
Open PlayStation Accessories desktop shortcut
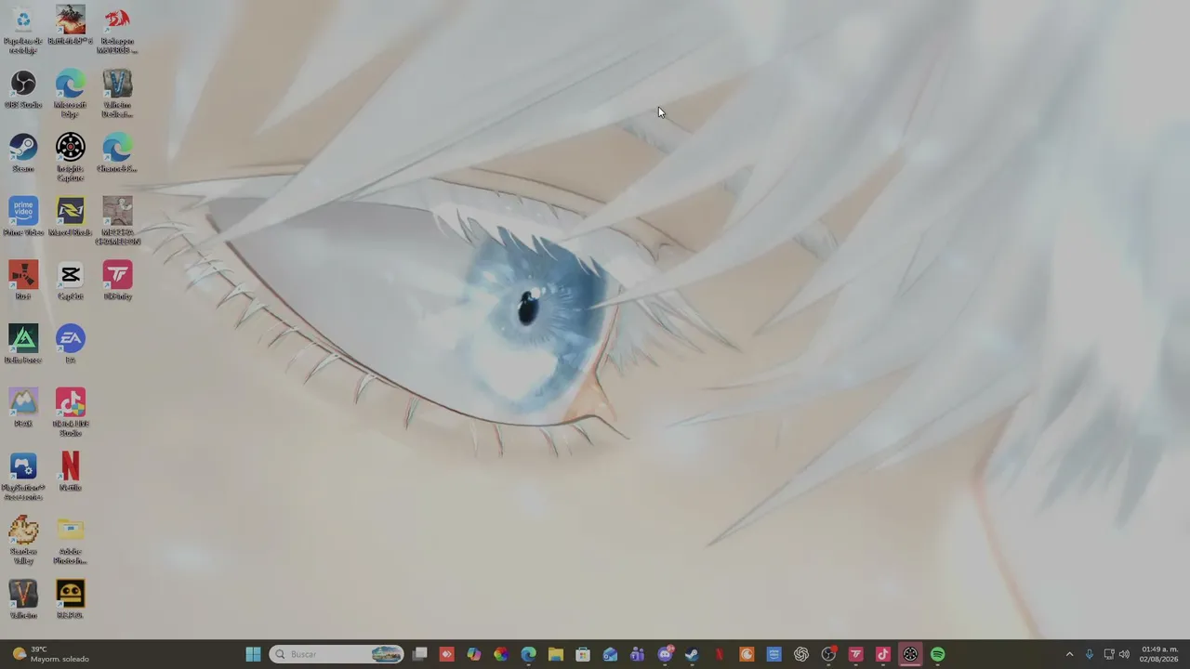tap(23, 477)
